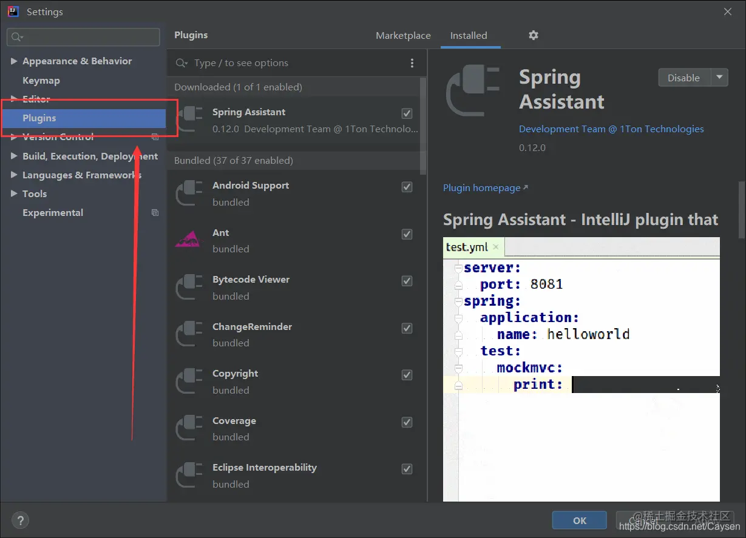
Task: Select Plugins in settings tree
Action: (84, 118)
